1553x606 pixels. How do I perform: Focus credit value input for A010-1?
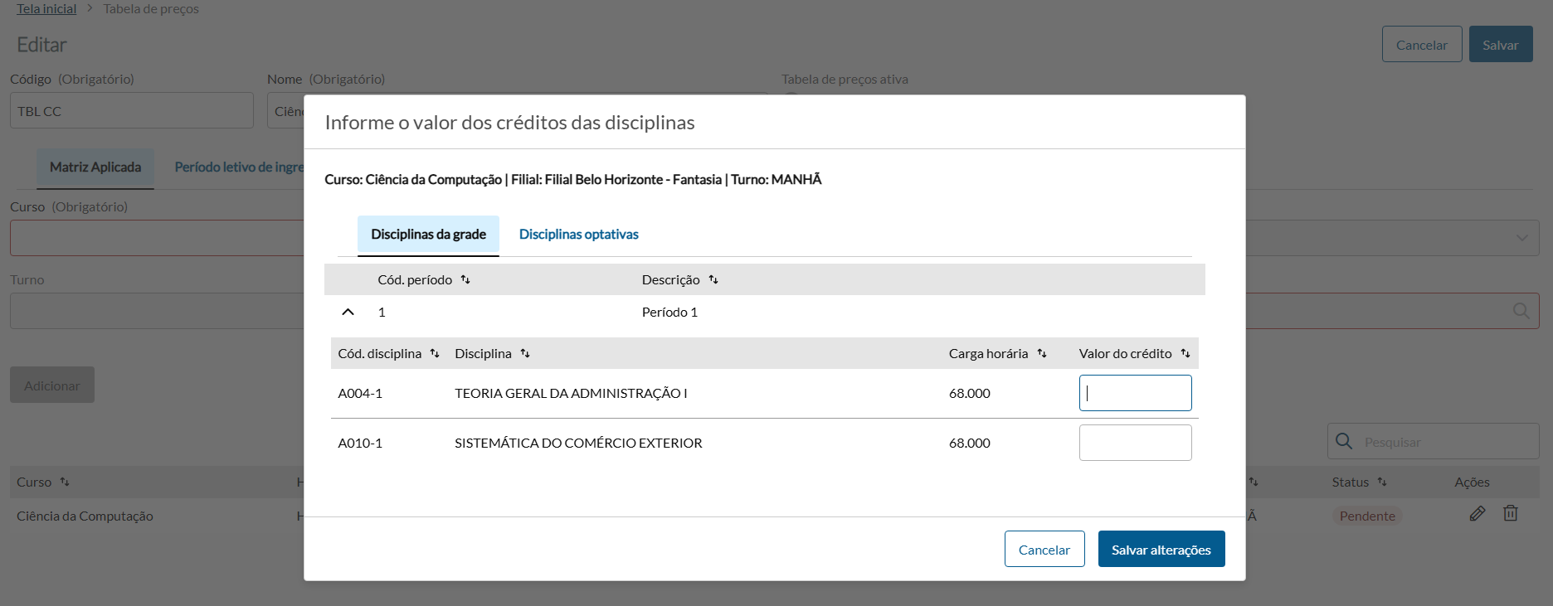[x=1135, y=443]
